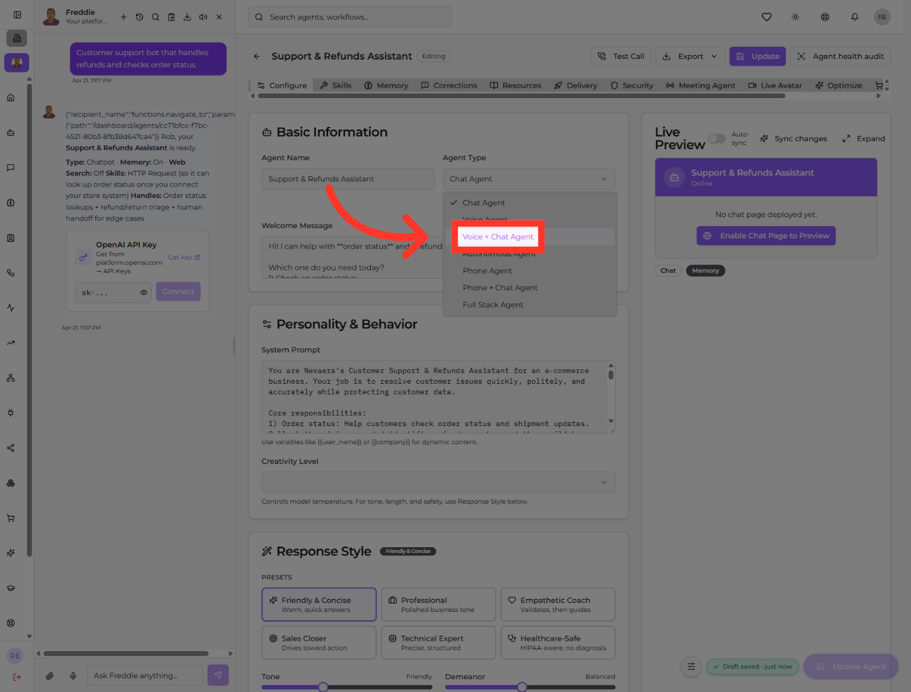
Task: Open the Live Avatar tab
Action: click(x=775, y=85)
